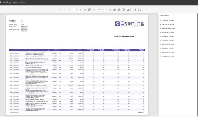Toggle multi-page view mode icon
198x117 pixels.
point(90,10)
